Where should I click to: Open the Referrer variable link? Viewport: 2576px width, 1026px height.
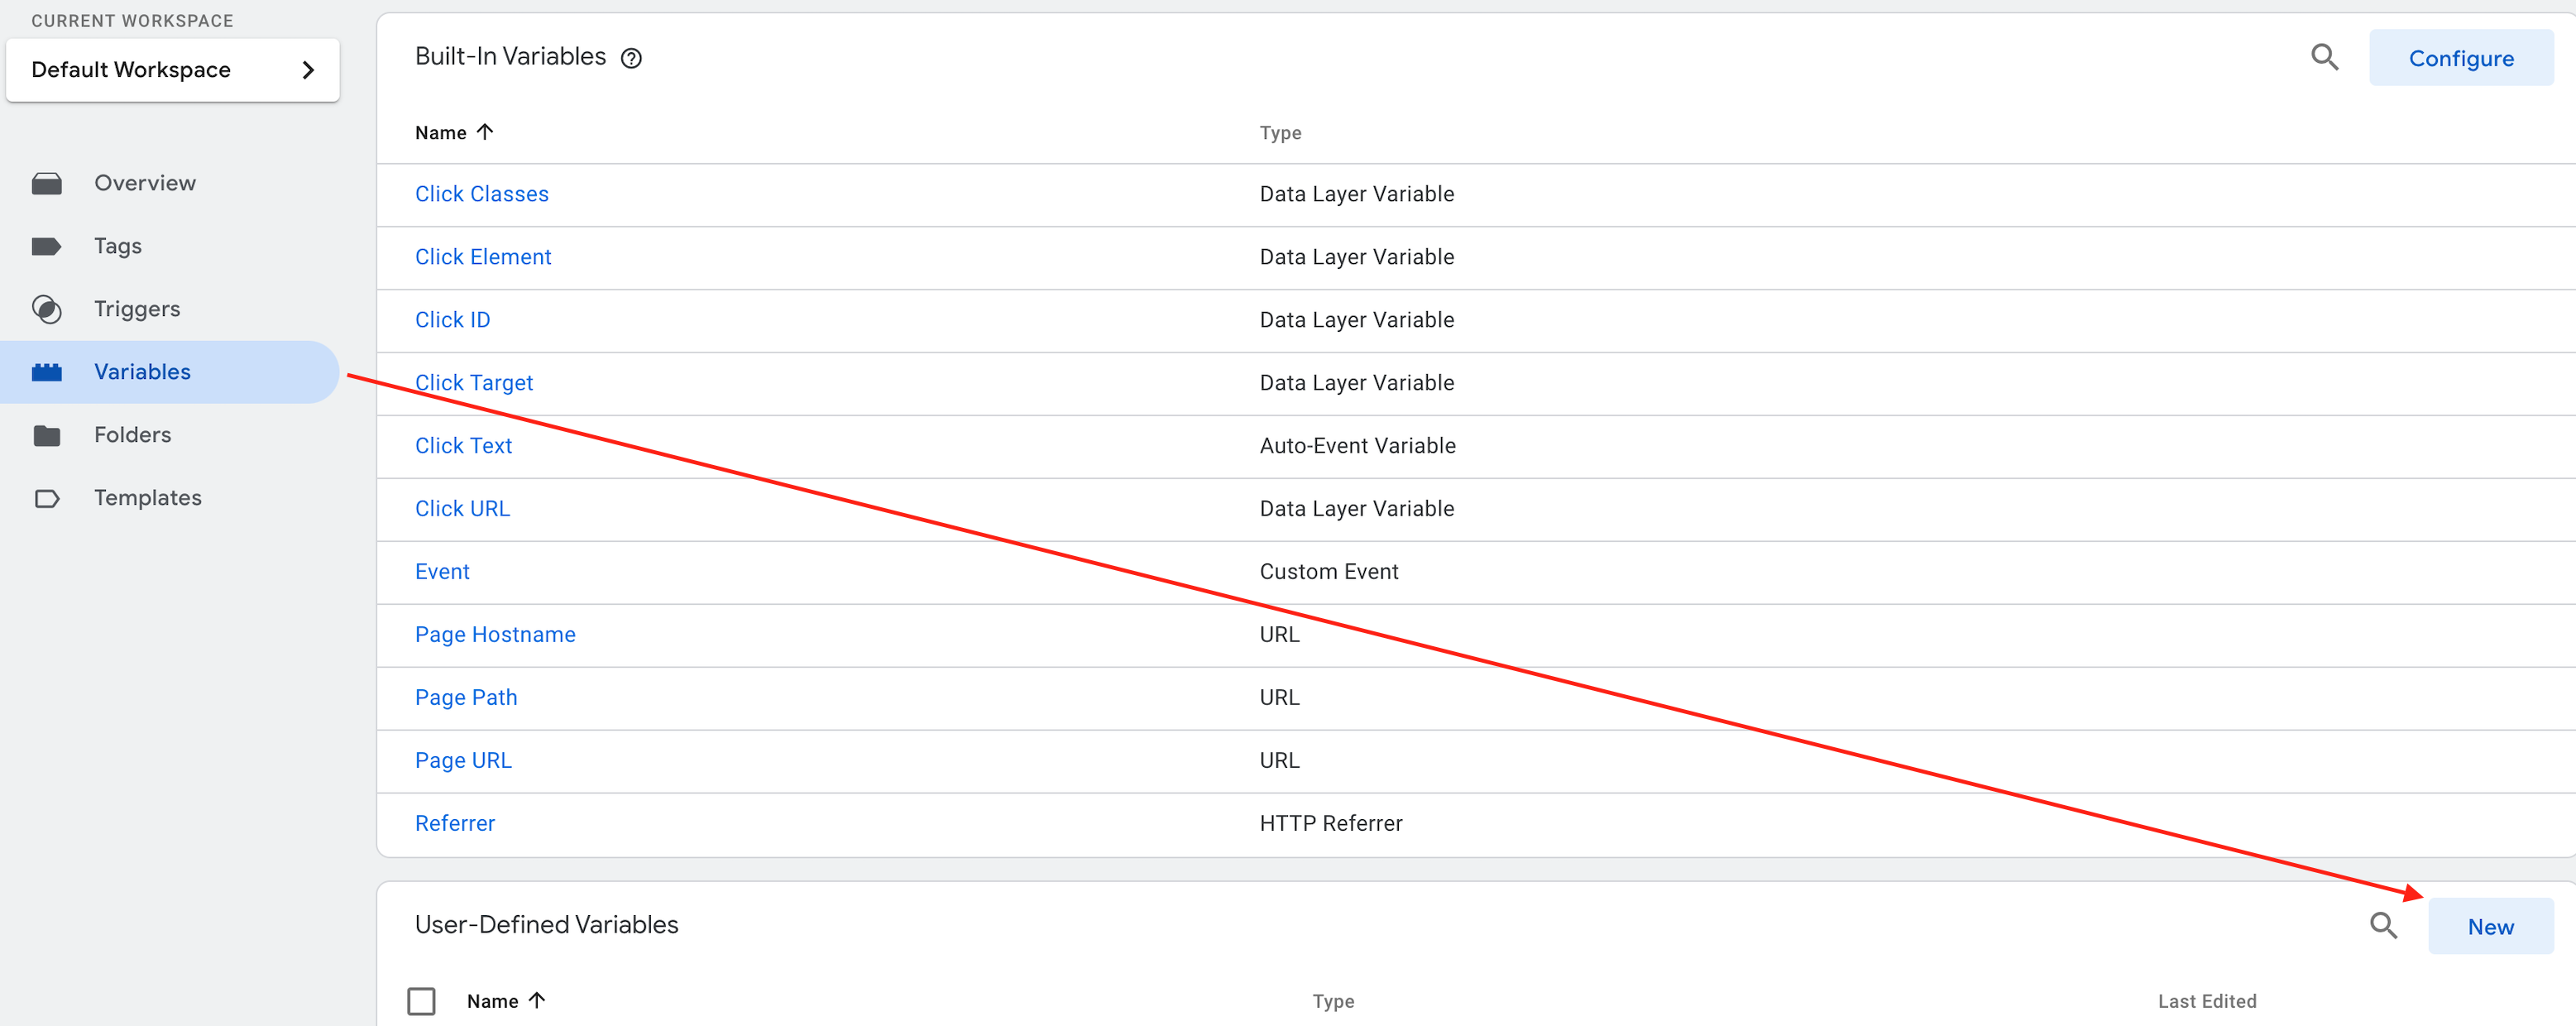(x=454, y=823)
